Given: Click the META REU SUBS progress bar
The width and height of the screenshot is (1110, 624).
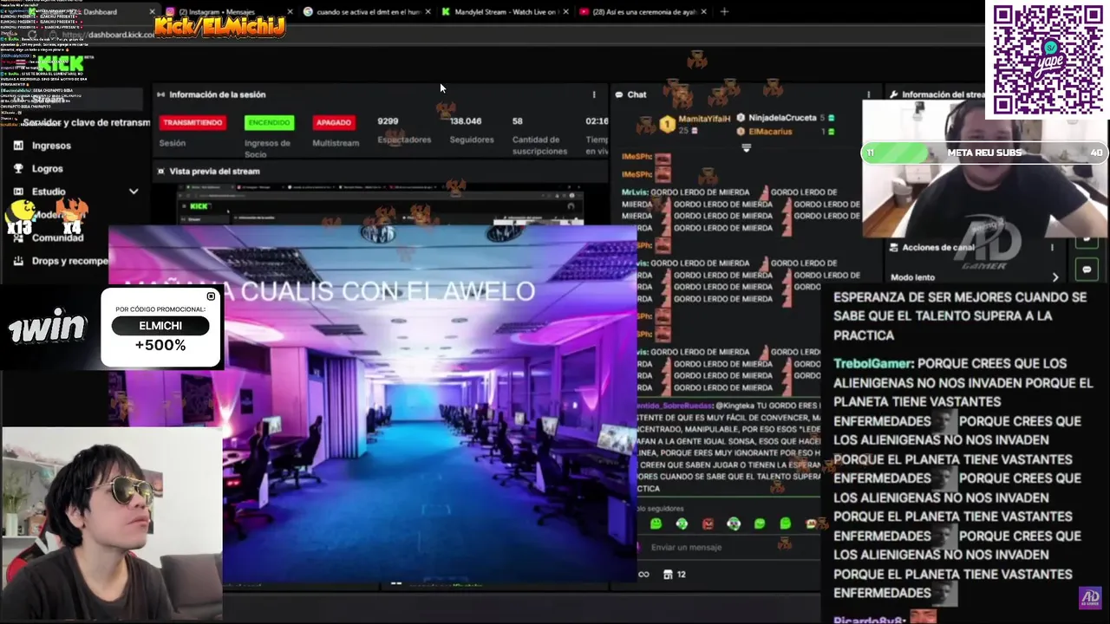Looking at the screenshot, I should tap(984, 153).
